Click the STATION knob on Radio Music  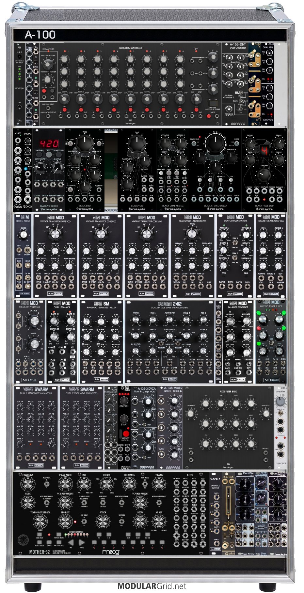pyautogui.click(x=124, y=400)
